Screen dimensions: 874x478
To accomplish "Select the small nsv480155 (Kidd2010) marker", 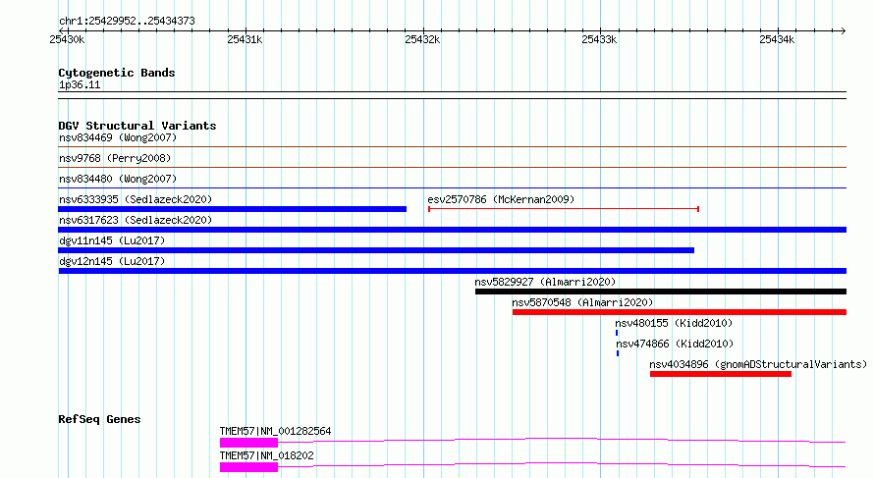I will point(617,333).
